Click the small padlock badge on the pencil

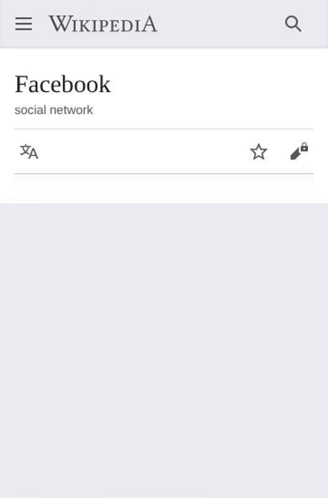coord(304,147)
